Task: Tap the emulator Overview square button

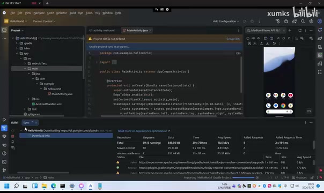Action: [289, 39]
